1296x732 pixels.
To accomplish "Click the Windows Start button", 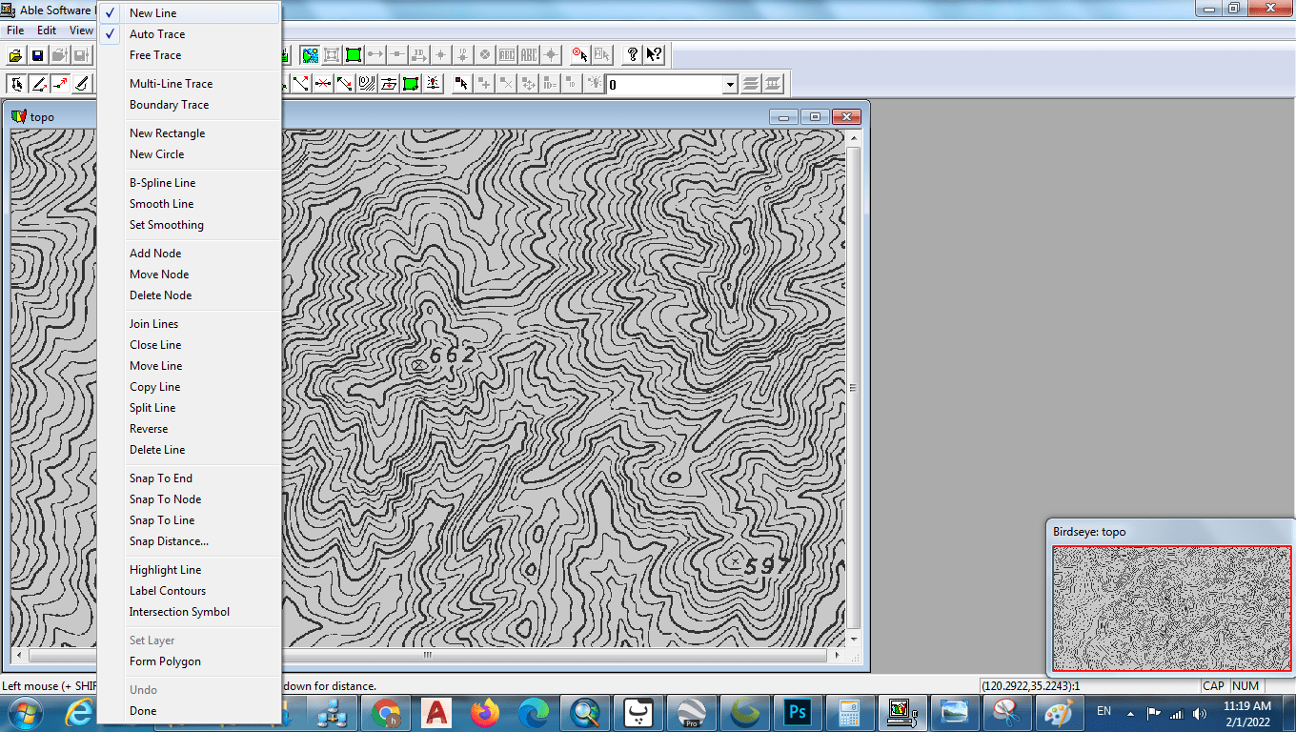I will coord(24,712).
